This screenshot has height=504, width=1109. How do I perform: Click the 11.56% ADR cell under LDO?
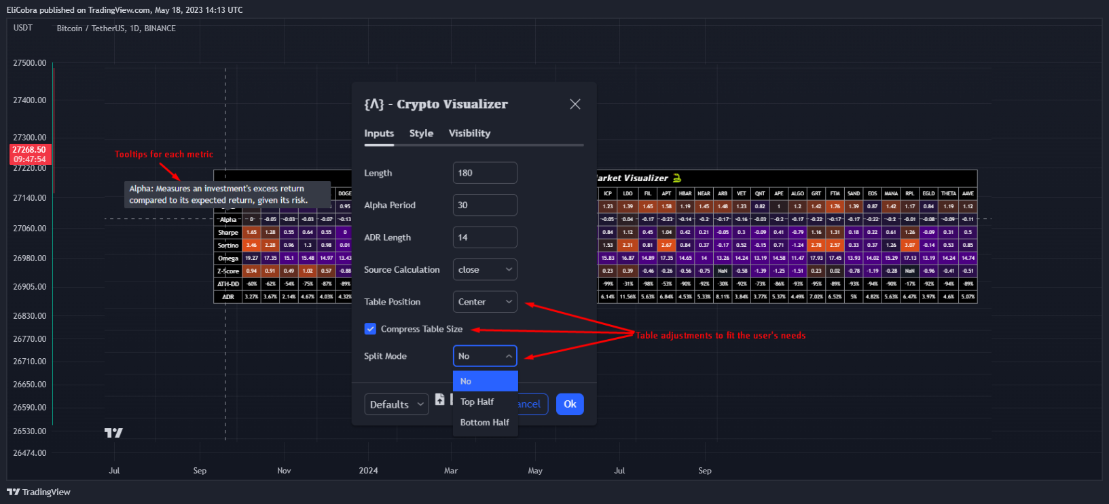pyautogui.click(x=628, y=297)
